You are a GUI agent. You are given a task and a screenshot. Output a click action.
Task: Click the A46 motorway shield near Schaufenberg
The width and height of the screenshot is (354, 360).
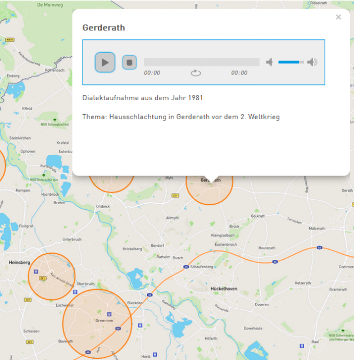click(186, 267)
